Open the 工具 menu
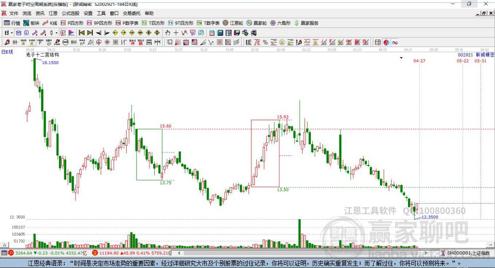Viewport: 495px width, 268px height. [101, 13]
